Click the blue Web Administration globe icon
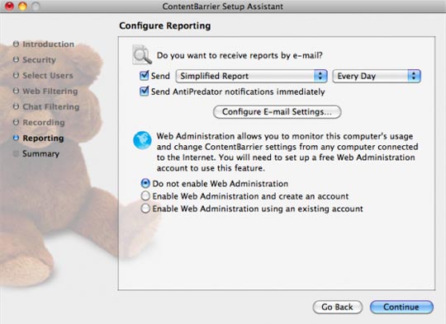 (x=142, y=140)
